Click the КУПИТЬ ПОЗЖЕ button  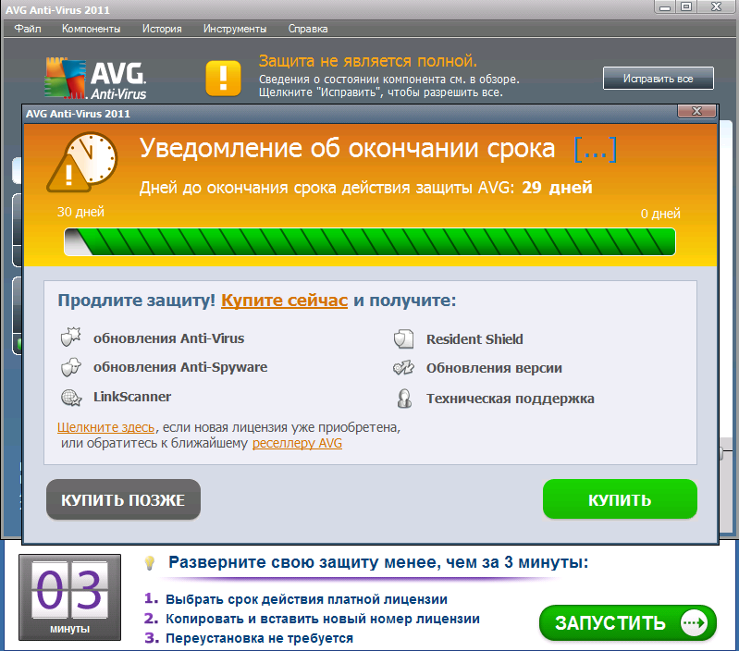click(x=124, y=499)
